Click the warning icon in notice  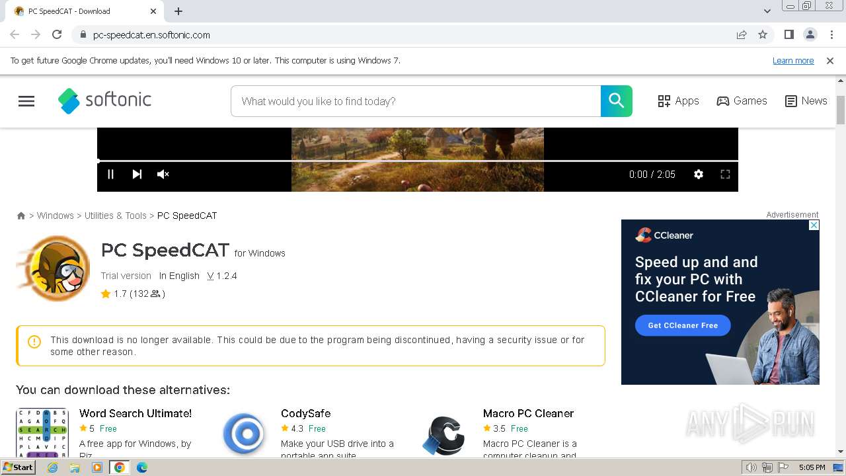[34, 342]
